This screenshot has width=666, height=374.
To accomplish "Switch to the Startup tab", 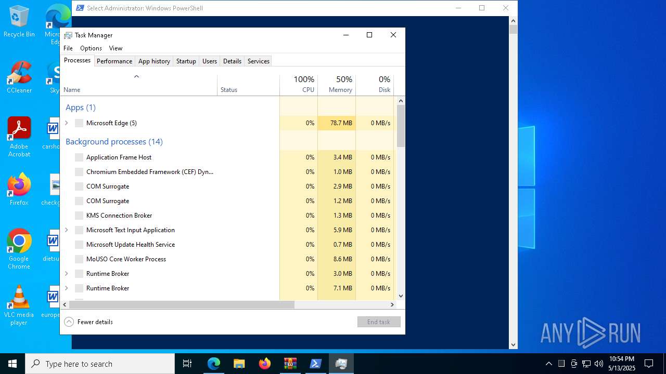I will (x=186, y=61).
